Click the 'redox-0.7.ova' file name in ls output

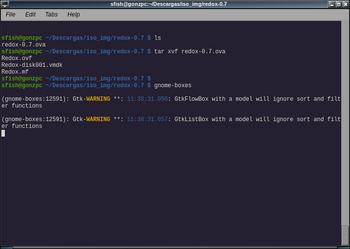pyautogui.click(x=23, y=45)
